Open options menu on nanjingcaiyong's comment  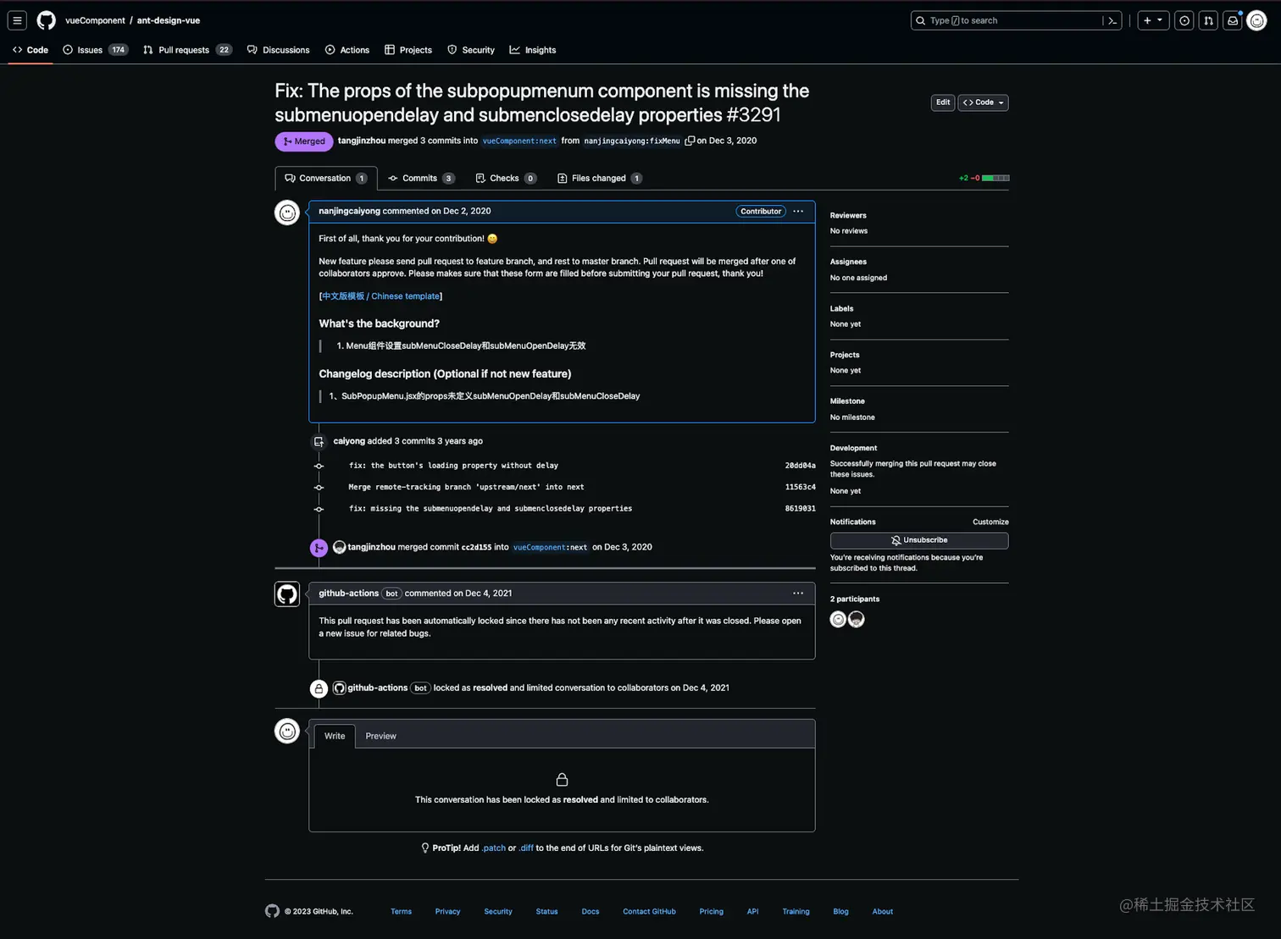click(798, 211)
